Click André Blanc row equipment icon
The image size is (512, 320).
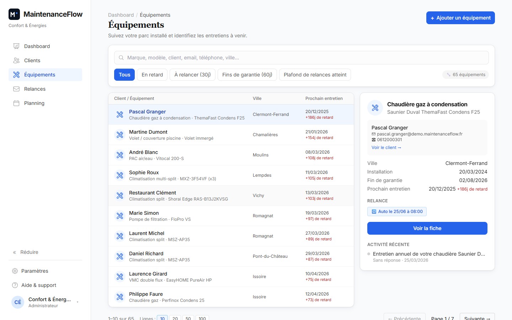point(120,155)
